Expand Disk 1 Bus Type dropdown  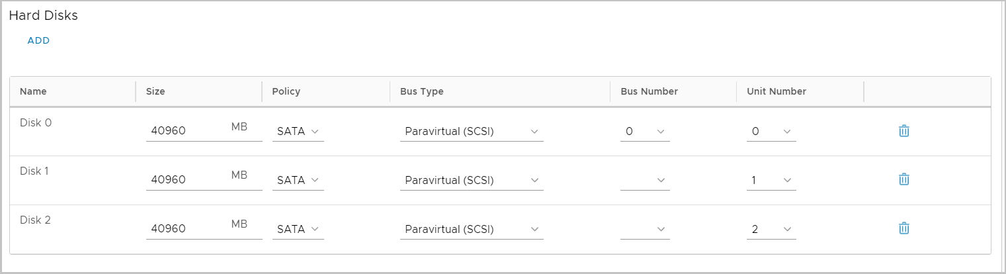click(471, 180)
